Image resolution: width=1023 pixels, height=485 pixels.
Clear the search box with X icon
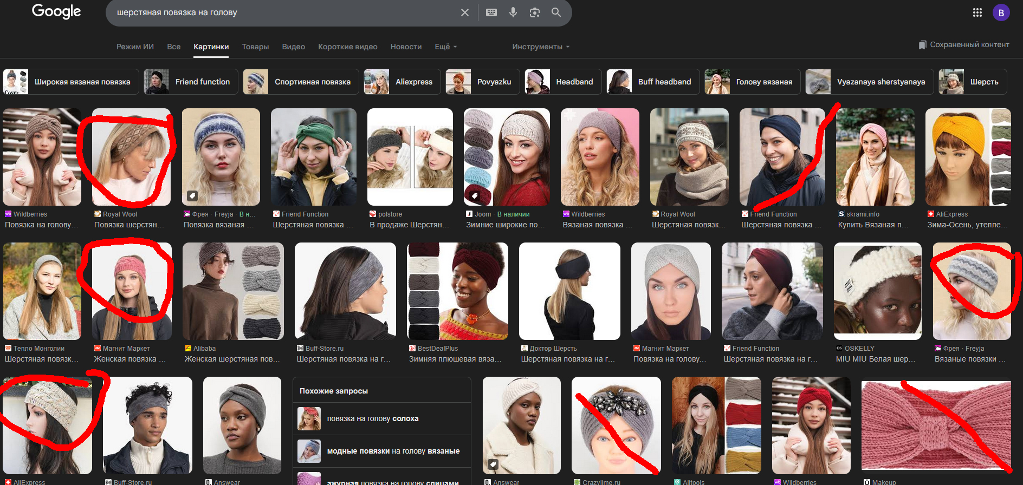coord(464,12)
